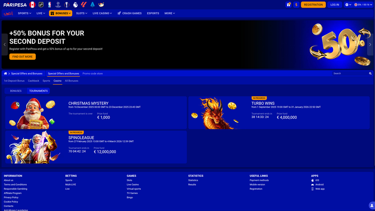
Task: Open the NBA league shortcut icon
Action: pos(50,5)
